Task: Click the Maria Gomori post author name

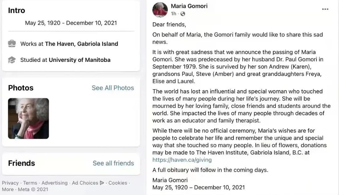Action: (x=189, y=6)
